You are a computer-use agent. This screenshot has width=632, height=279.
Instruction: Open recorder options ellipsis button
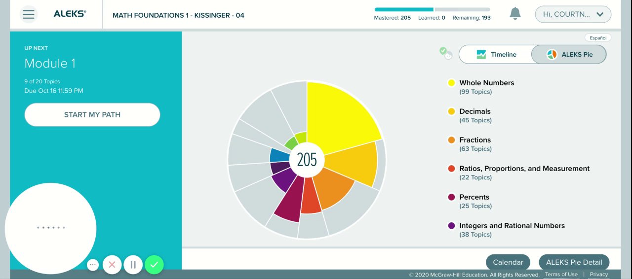(93, 265)
